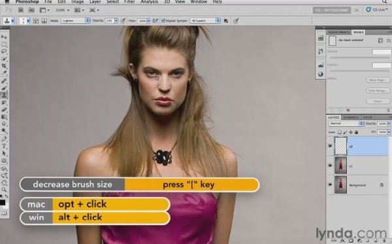392x244 pixels.
Task: Toggle the Aligned checkbox
Action: [163, 21]
